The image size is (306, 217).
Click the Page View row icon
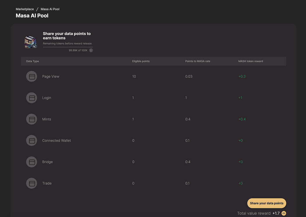(x=31, y=76)
